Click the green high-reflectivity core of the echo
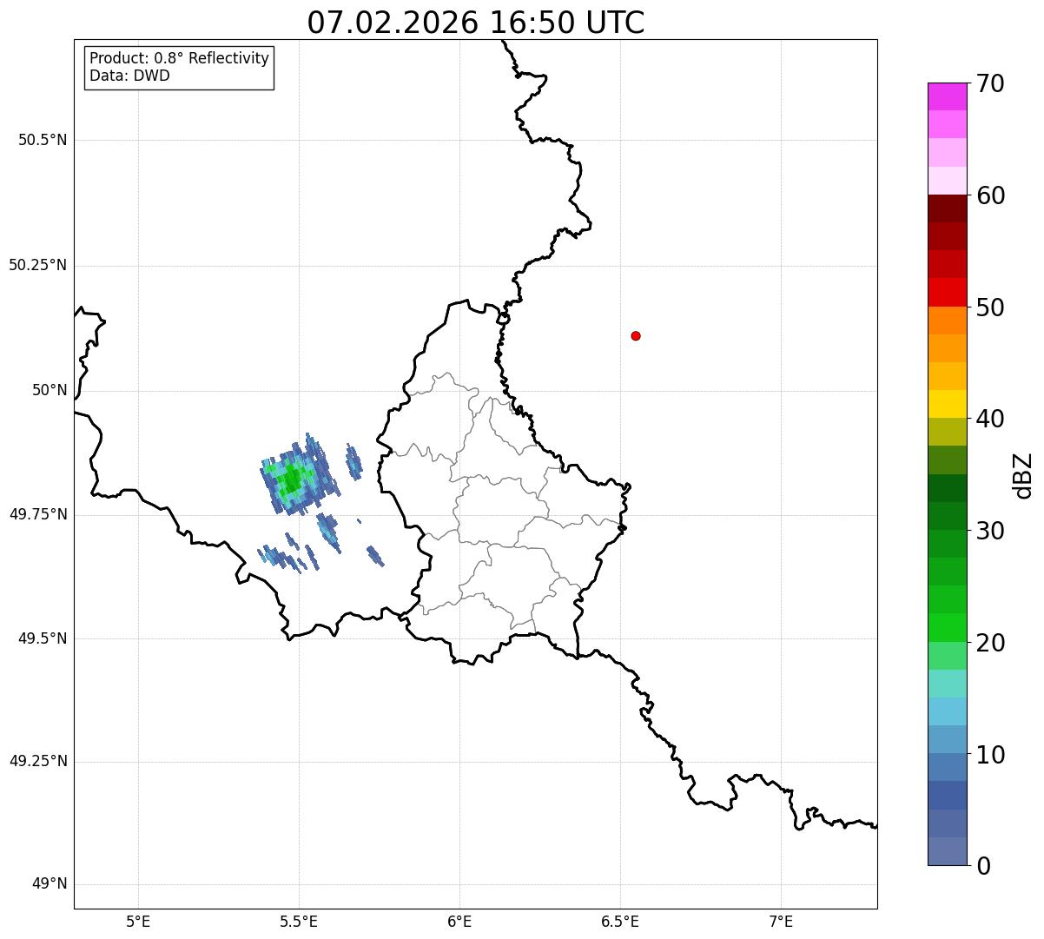1044x939 pixels. [290, 479]
